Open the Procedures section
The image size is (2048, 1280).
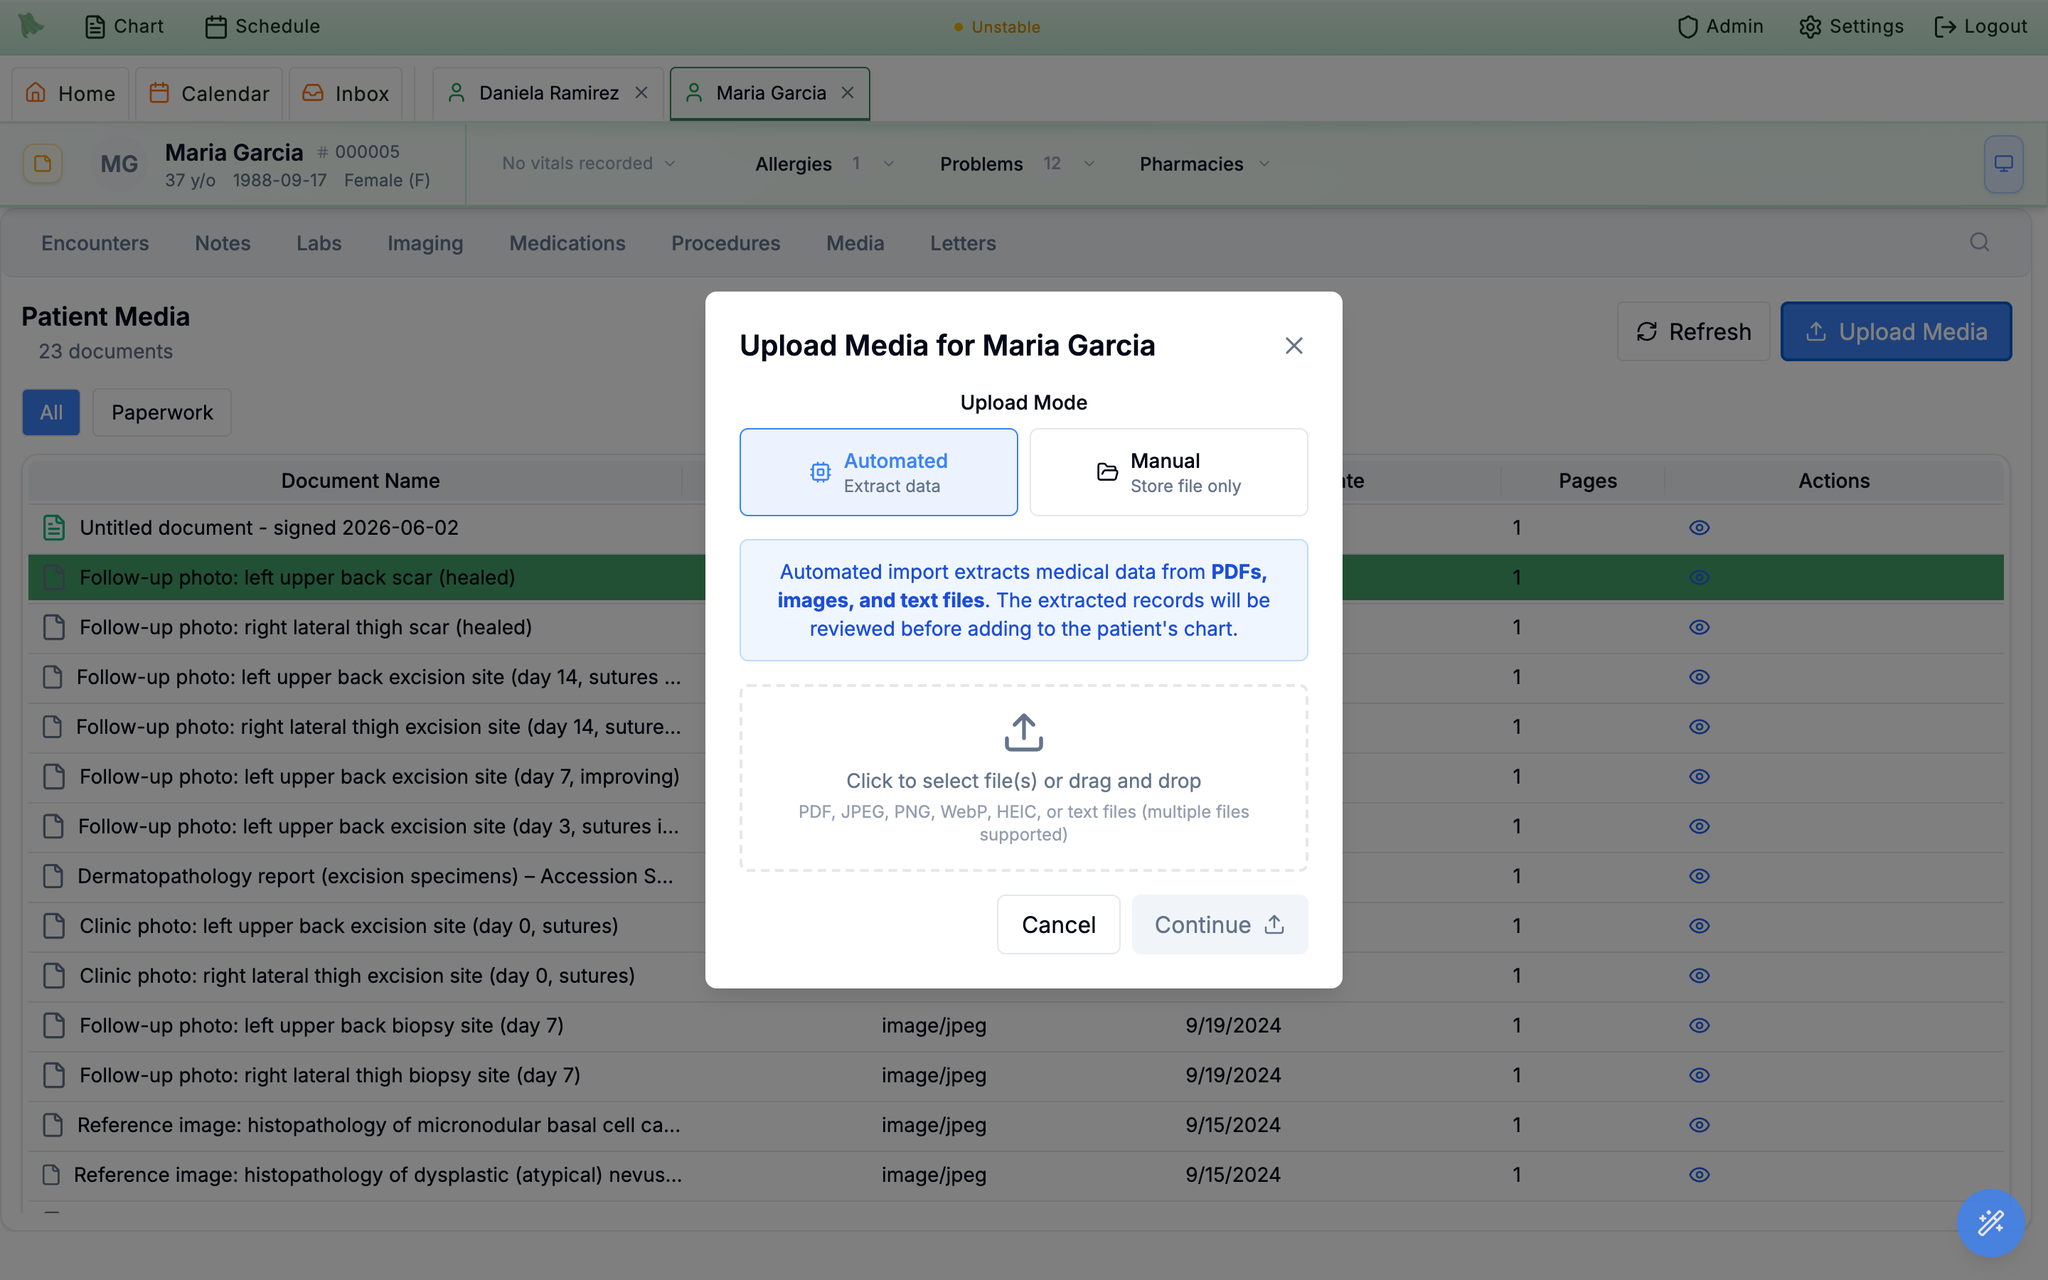726,243
